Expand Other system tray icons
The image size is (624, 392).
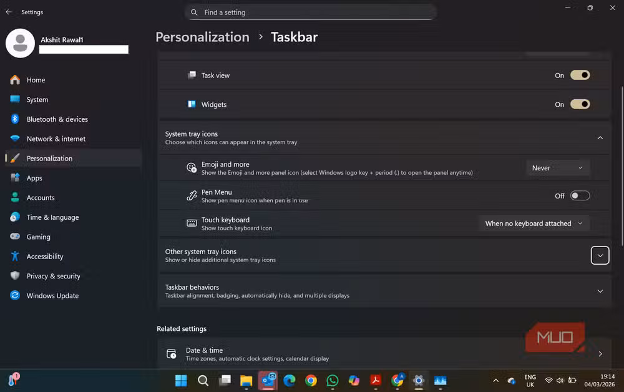point(600,255)
